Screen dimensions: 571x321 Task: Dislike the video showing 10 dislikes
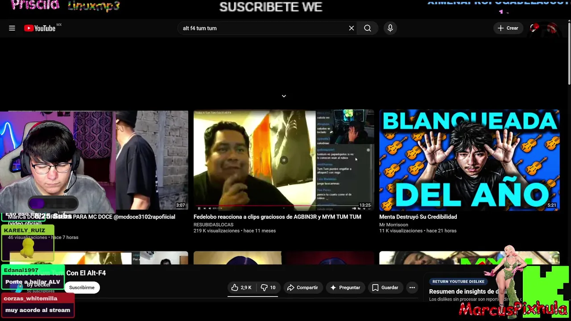[x=268, y=288]
